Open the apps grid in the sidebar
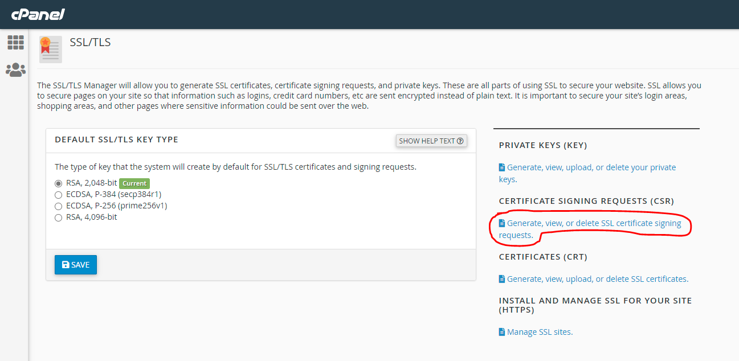The image size is (739, 361). coord(15,42)
